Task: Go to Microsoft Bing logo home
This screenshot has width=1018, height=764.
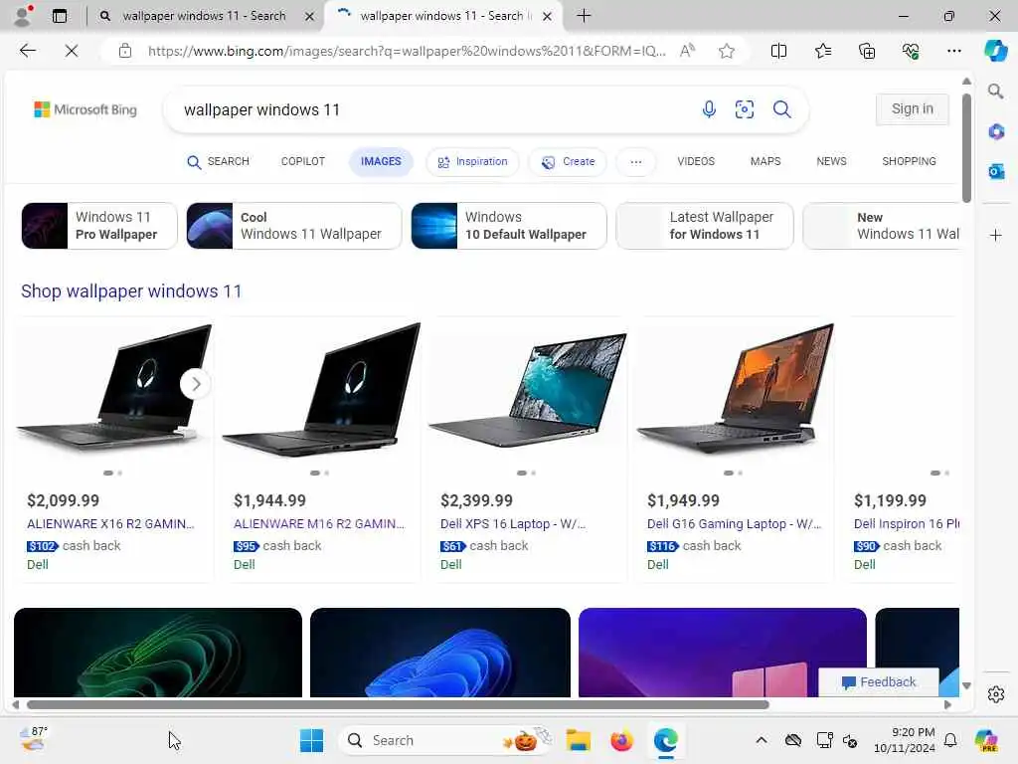Action: 85,109
